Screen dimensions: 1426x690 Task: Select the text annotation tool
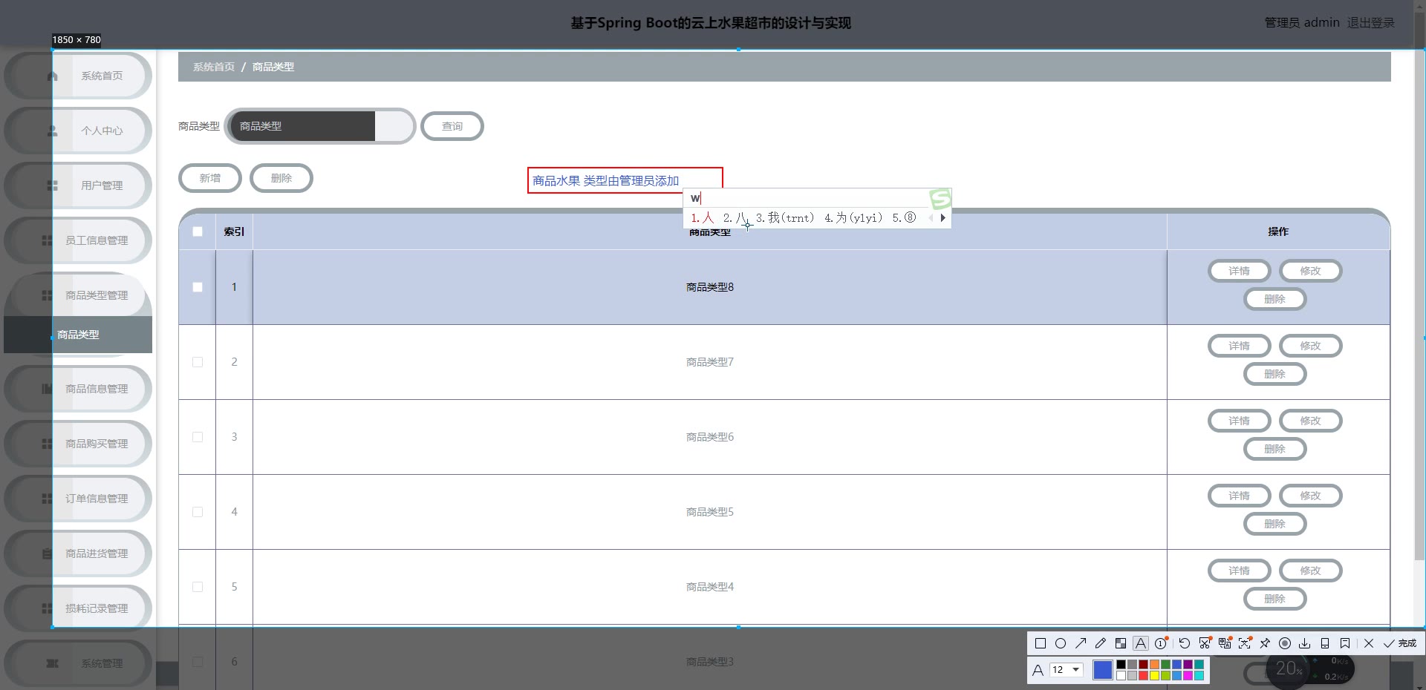[1141, 643]
